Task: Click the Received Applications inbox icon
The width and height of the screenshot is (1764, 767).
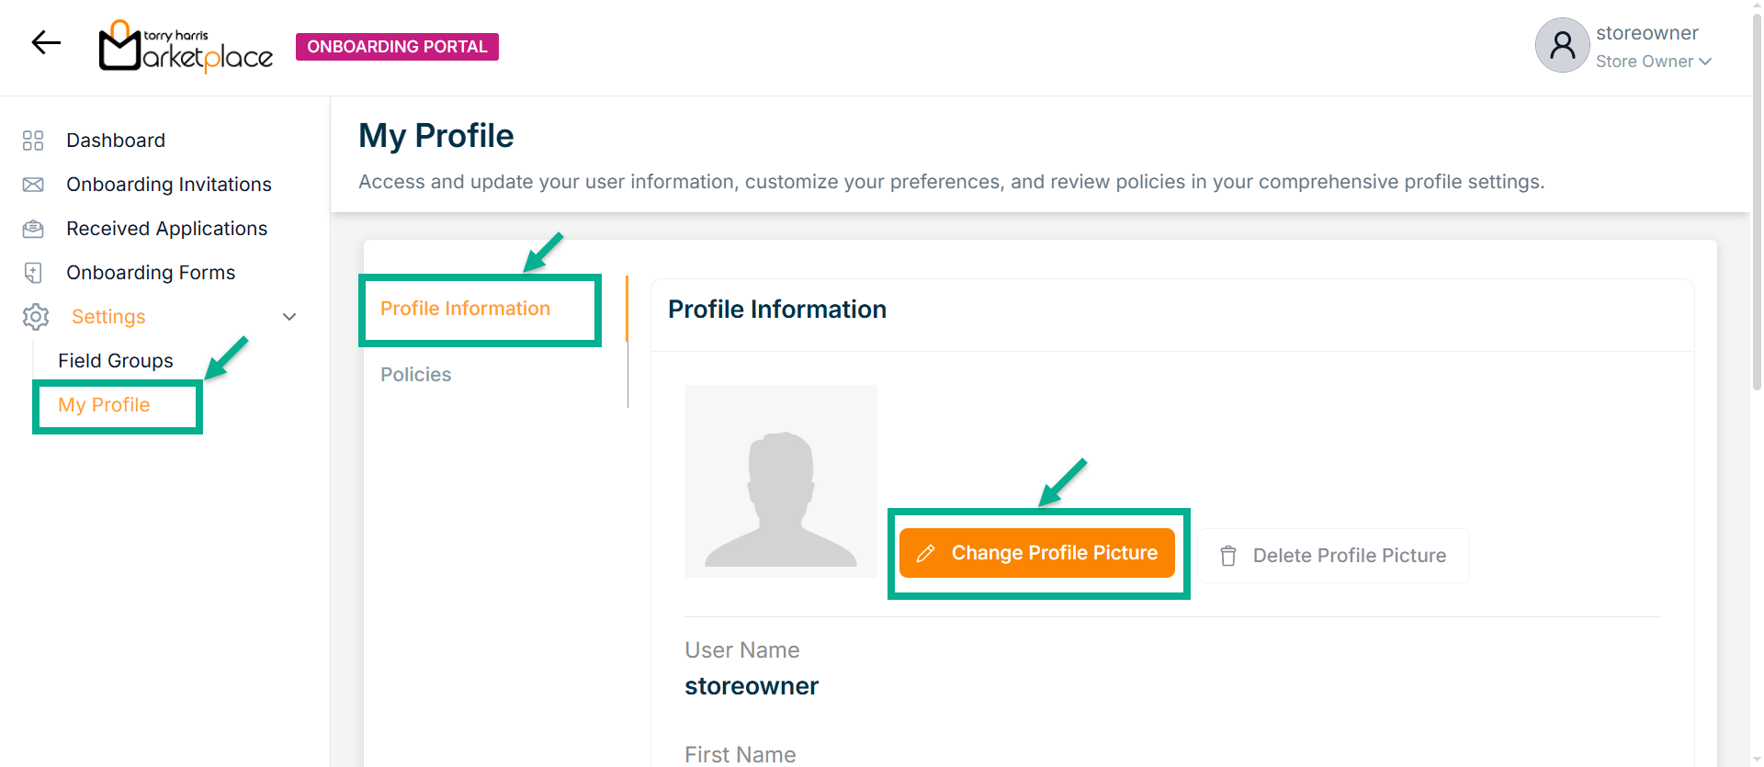Action: (x=33, y=229)
